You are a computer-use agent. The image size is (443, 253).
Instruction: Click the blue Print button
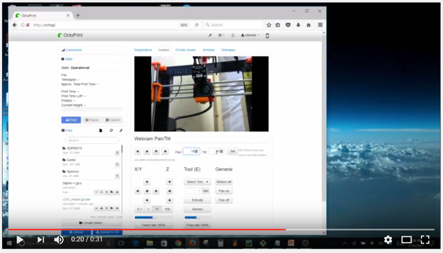[71, 120]
